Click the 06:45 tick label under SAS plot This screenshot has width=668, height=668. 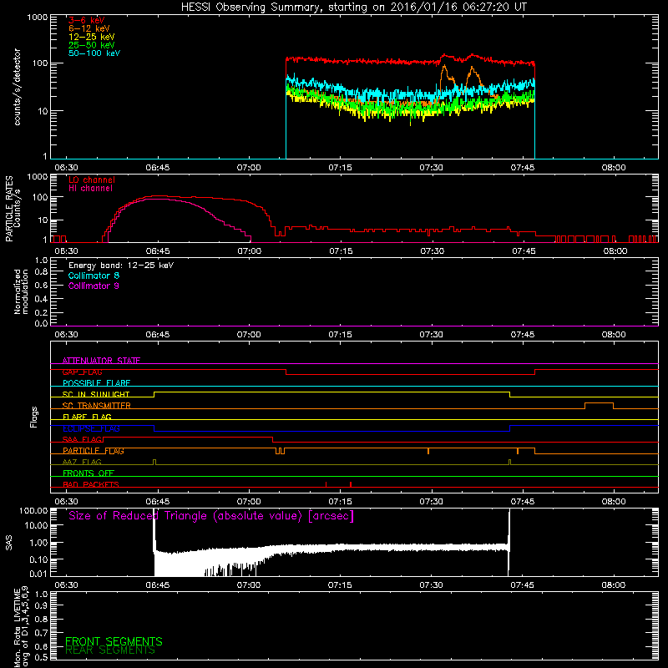[x=158, y=585]
